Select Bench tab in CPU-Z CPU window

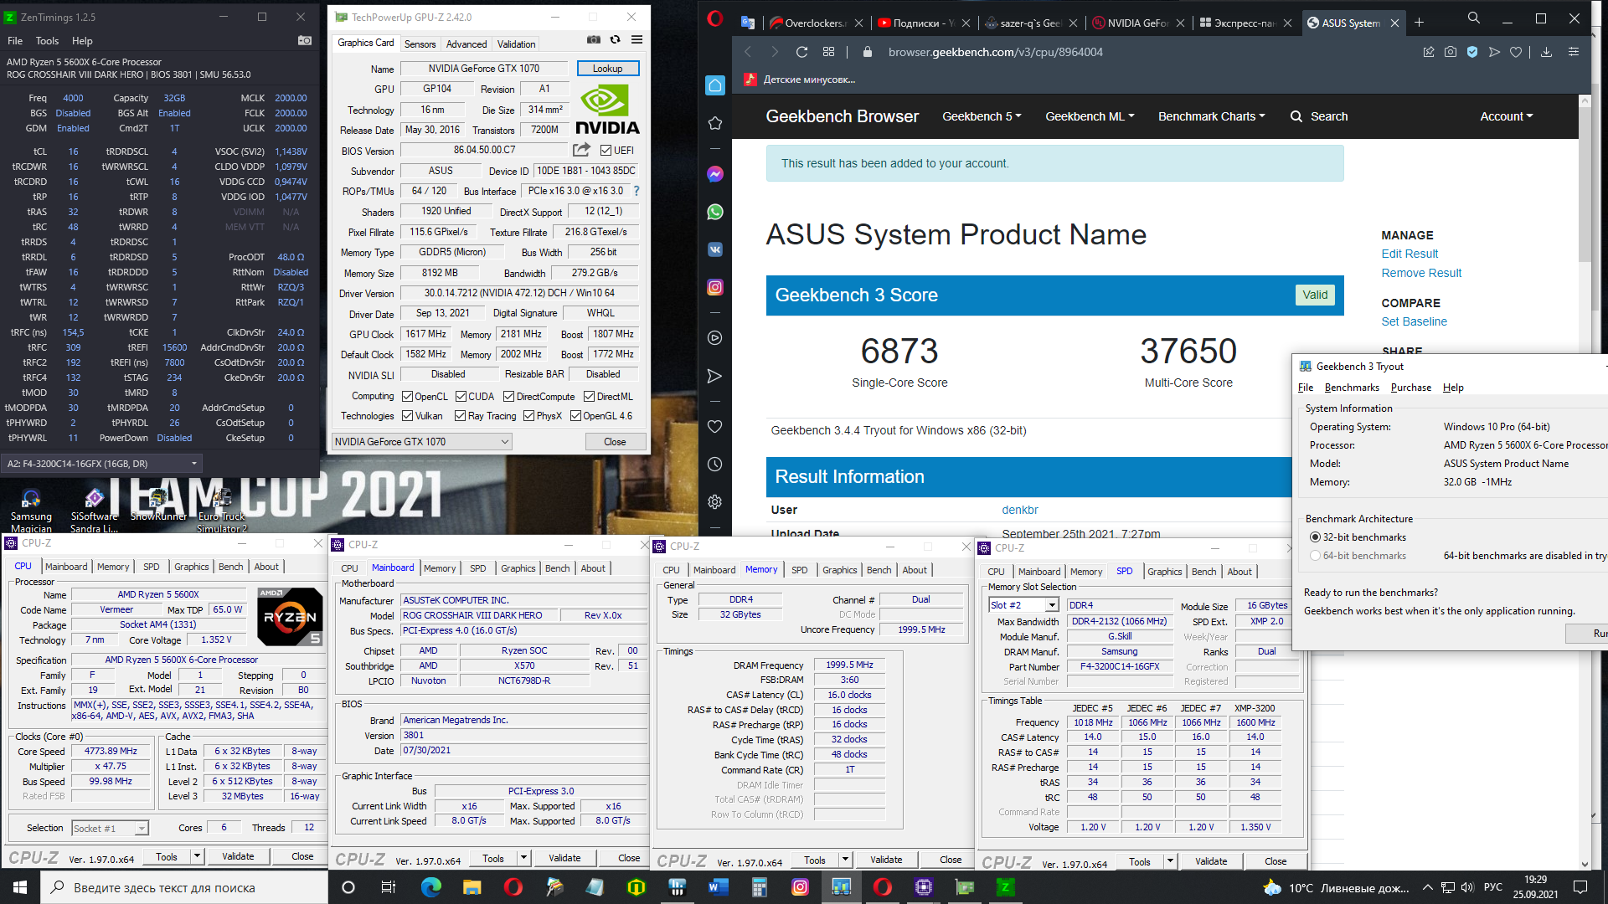[x=230, y=567]
